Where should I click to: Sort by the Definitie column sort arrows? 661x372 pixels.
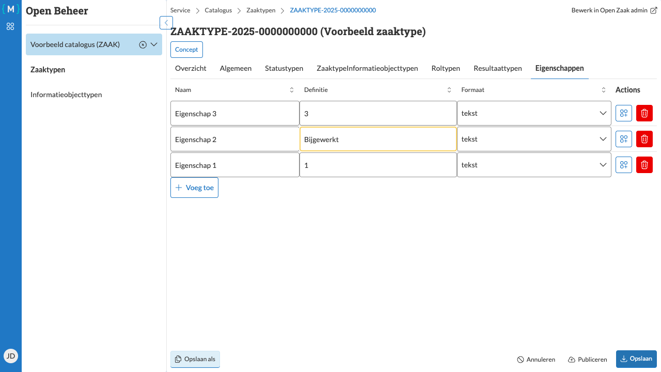[449, 90]
